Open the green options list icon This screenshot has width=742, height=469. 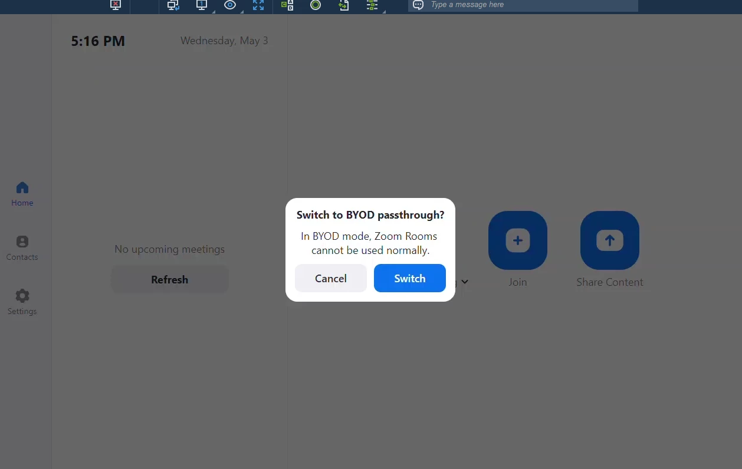coord(372,5)
